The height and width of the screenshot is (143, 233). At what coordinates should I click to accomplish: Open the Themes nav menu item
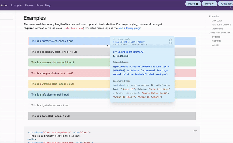[29, 6]
